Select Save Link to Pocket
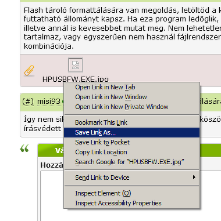 point(131,142)
